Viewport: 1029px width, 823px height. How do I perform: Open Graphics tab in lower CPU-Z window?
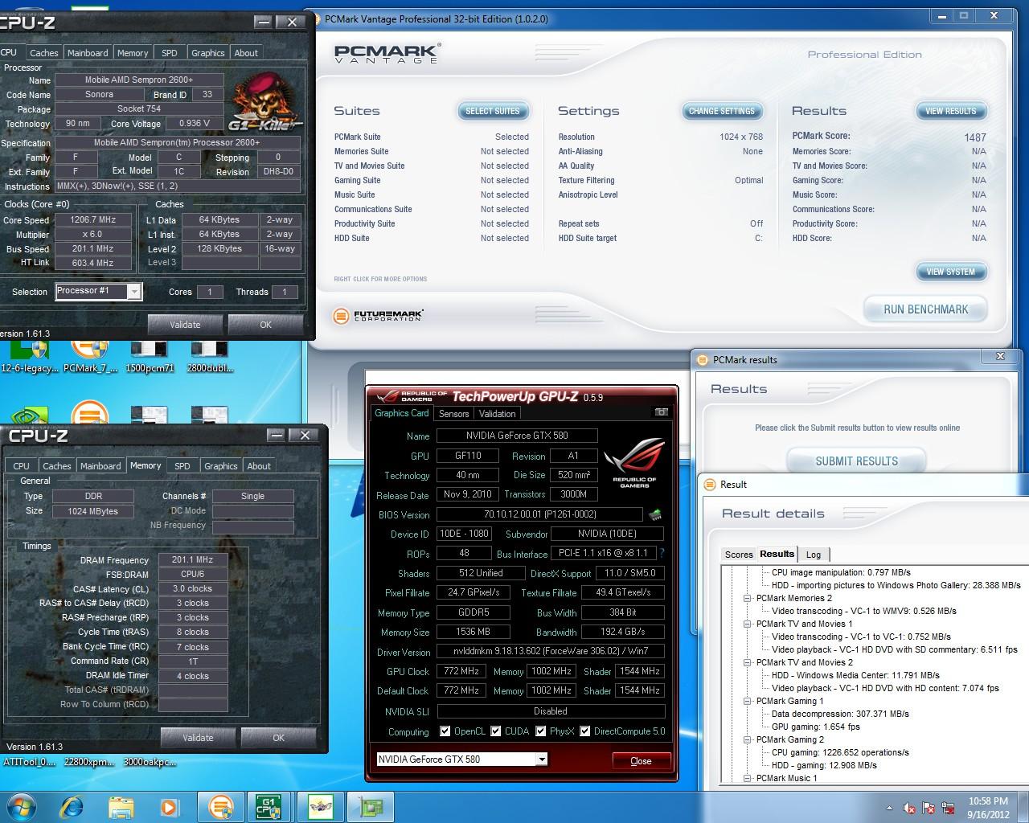pos(220,466)
